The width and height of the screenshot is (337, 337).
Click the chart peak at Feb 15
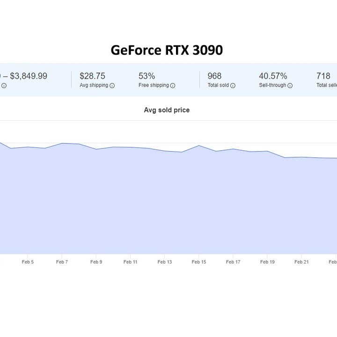[199, 146]
